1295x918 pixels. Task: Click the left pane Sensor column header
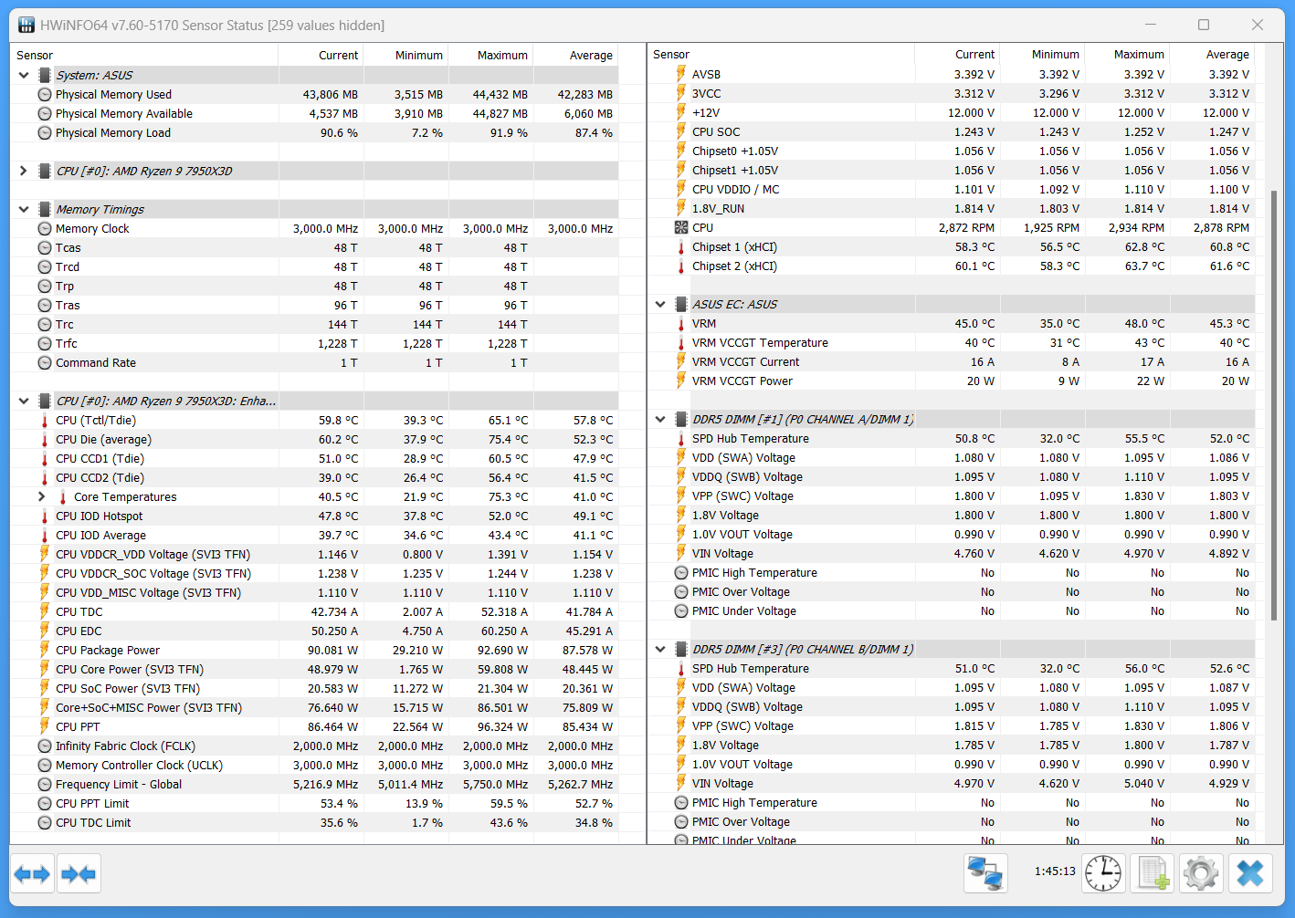(144, 56)
